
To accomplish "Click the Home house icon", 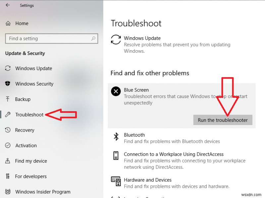I will [x=8, y=23].
